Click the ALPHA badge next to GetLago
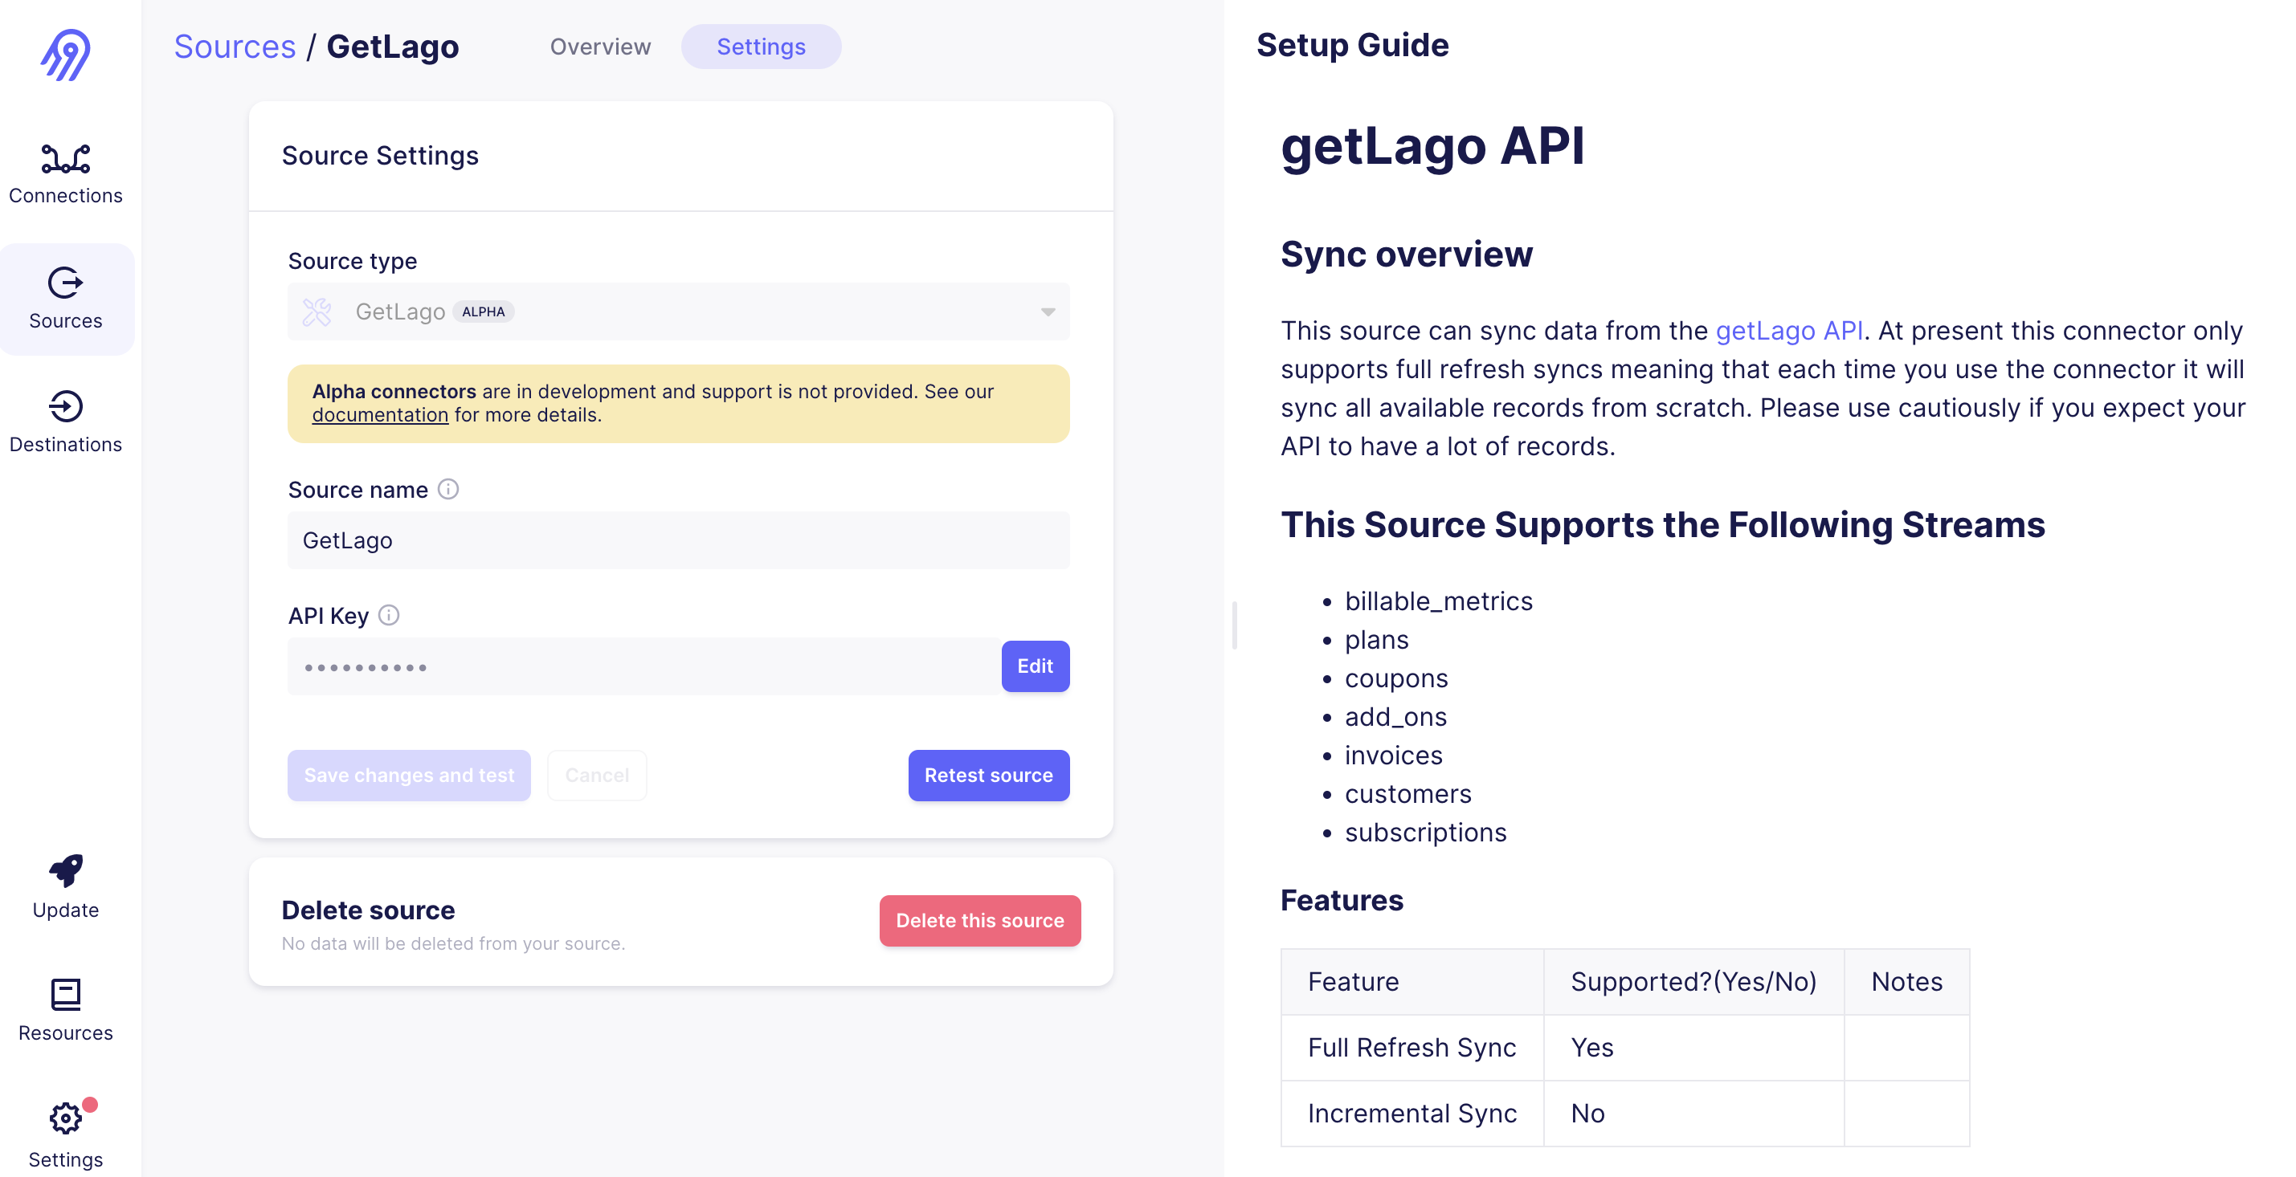The height and width of the screenshot is (1177, 2296). (x=483, y=312)
